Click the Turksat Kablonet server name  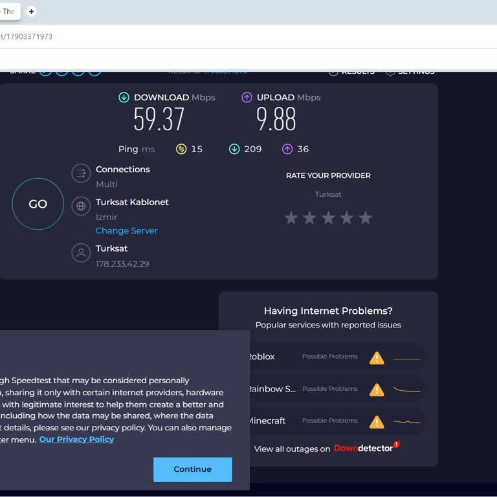132,202
